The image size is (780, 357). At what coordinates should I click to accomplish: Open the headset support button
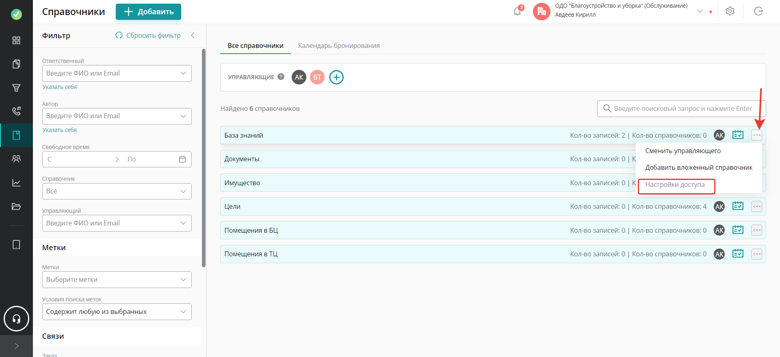point(16,319)
